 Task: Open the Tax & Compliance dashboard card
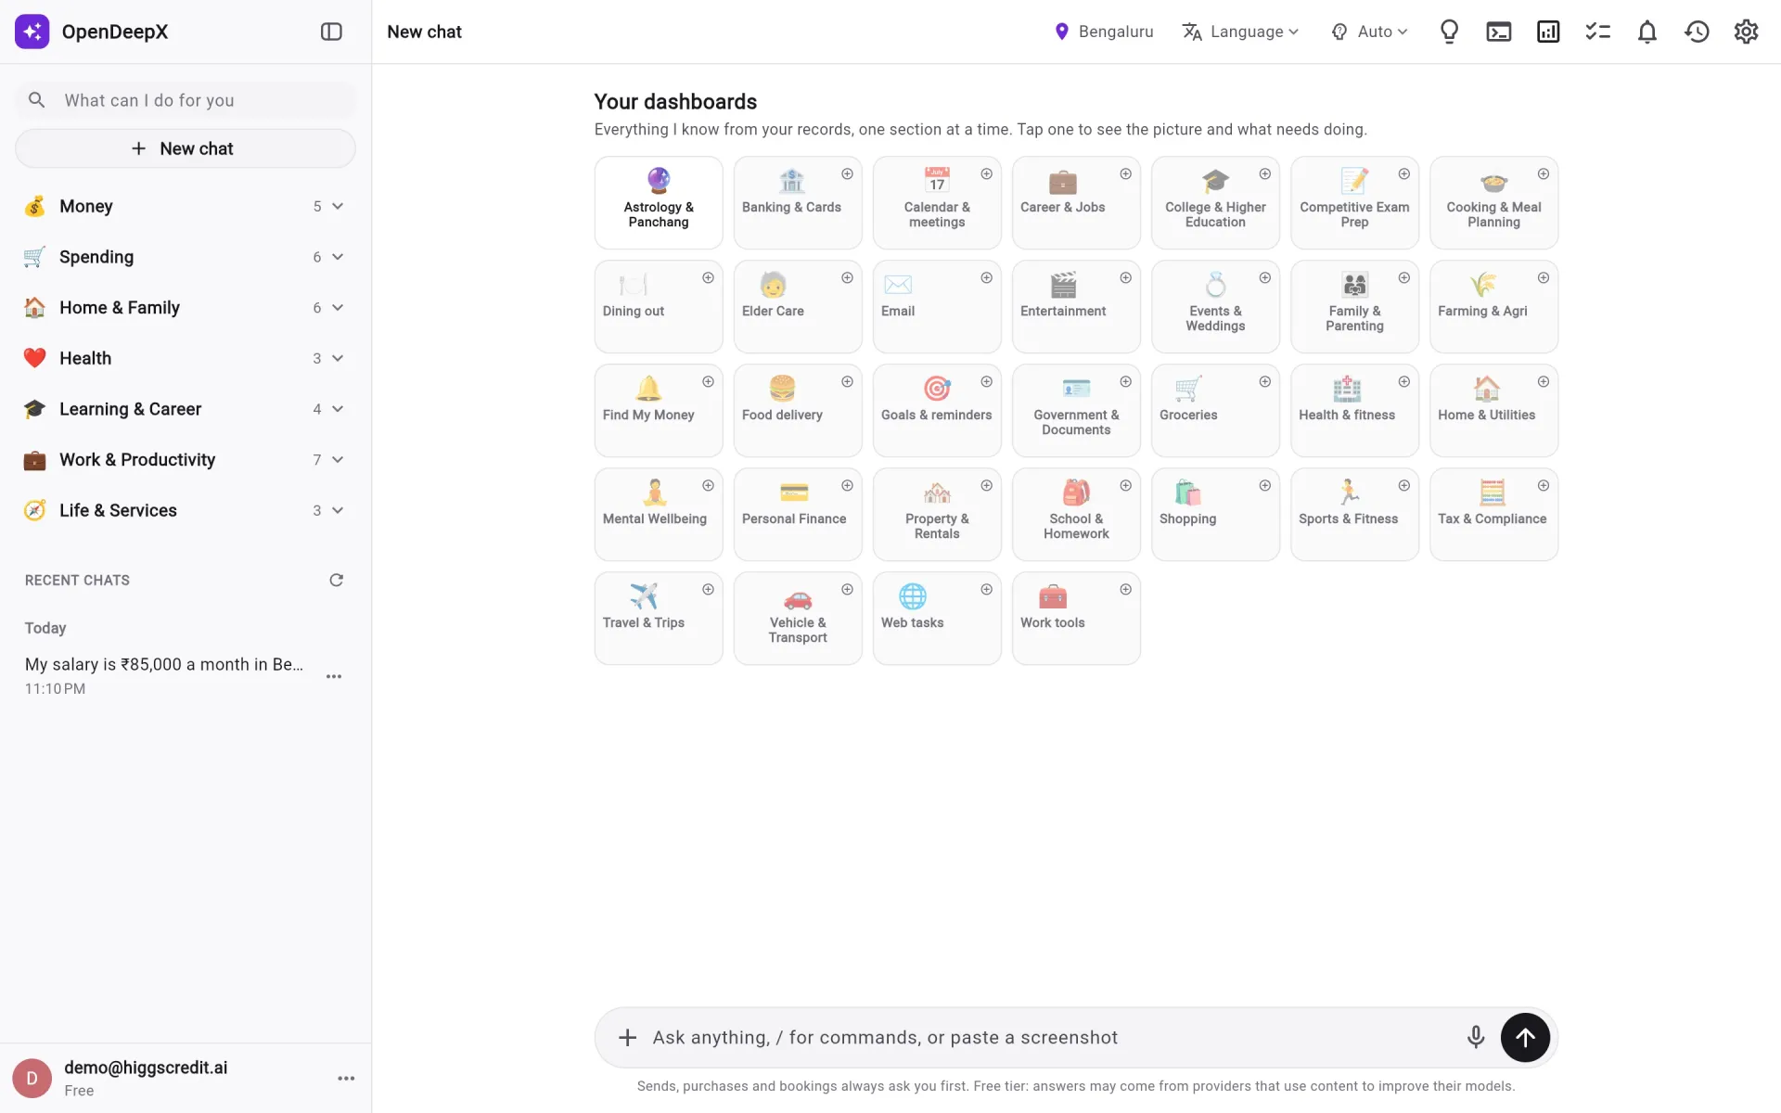point(1493,514)
